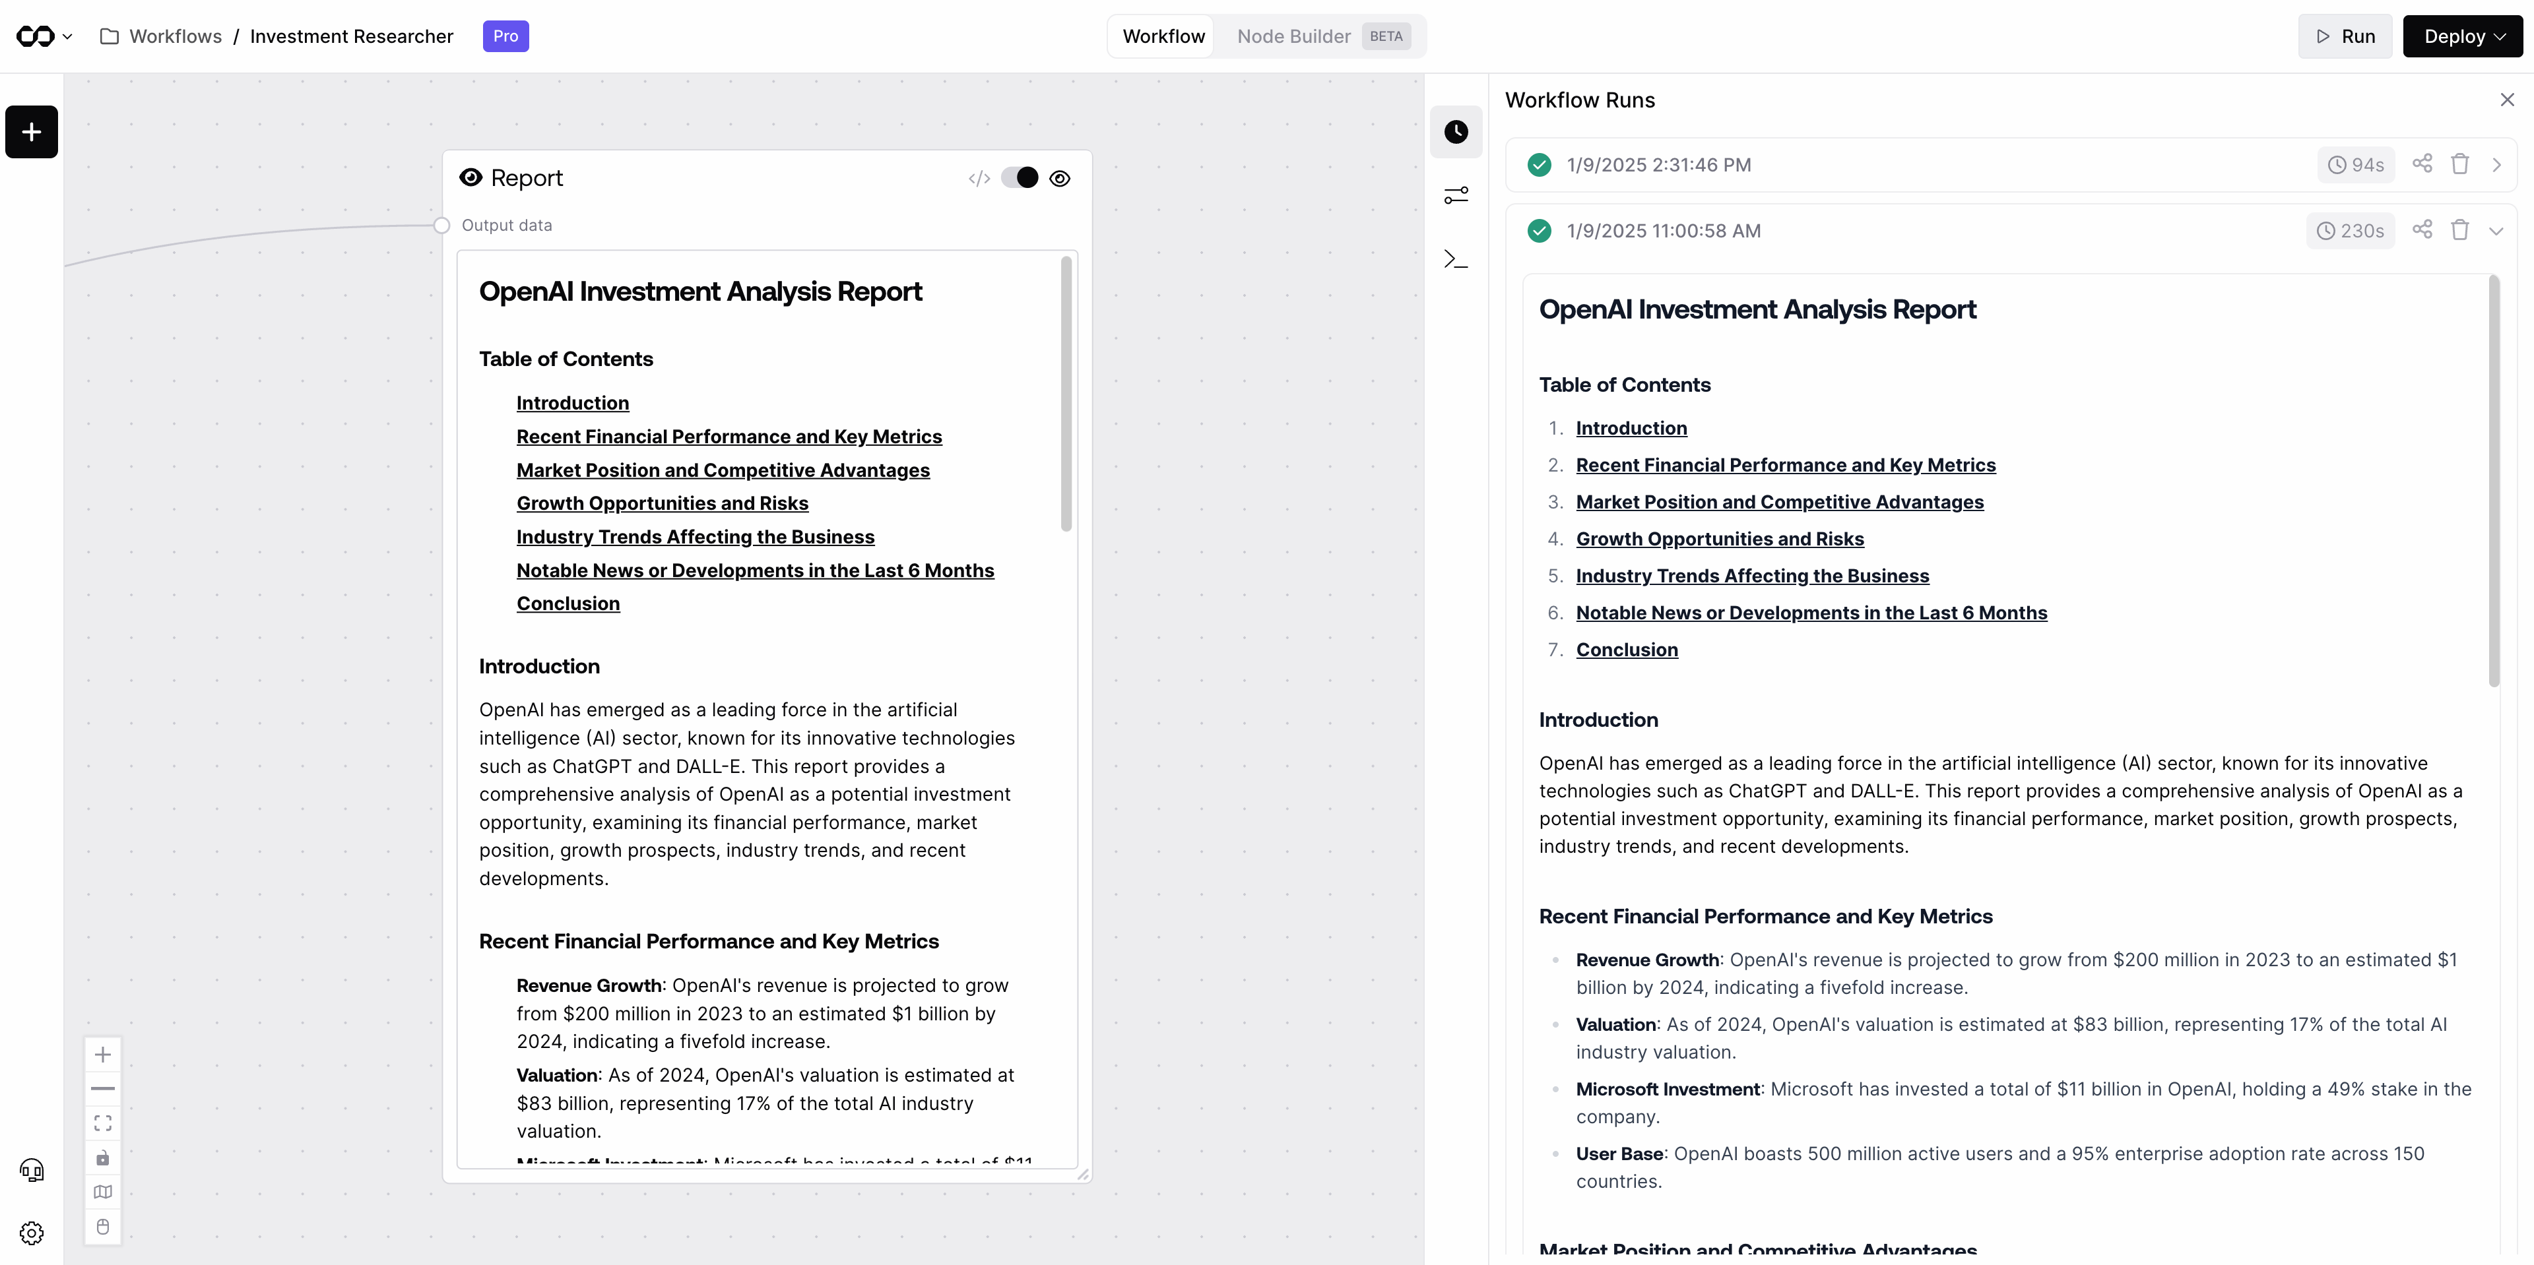
Task: Switch to the Workflow tab
Action: [x=1163, y=36]
